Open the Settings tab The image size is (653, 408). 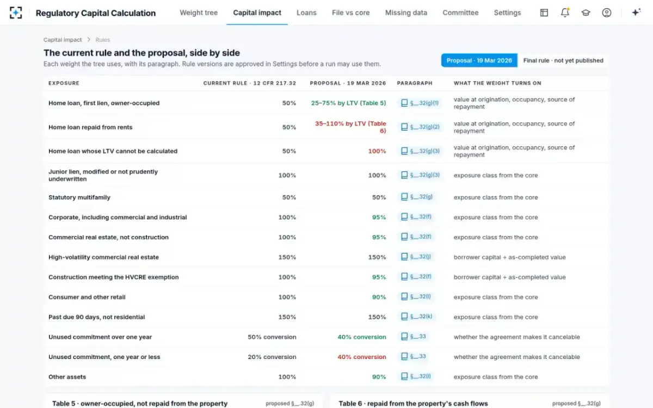507,13
